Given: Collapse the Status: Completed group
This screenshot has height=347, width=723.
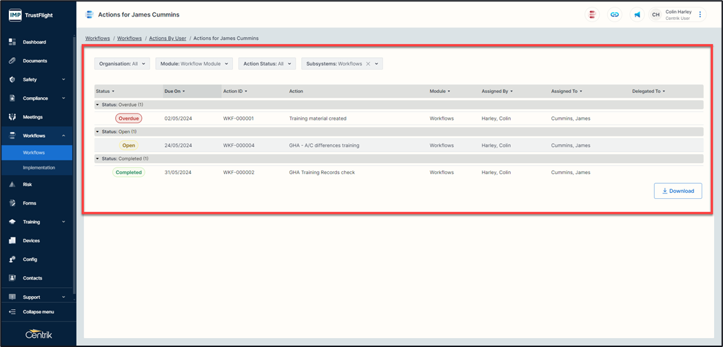Looking at the screenshot, I should pos(98,159).
